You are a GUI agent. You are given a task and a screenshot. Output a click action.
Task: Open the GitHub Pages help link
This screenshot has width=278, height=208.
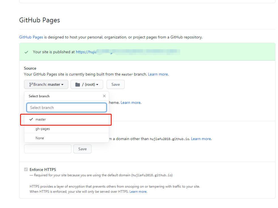(31, 37)
